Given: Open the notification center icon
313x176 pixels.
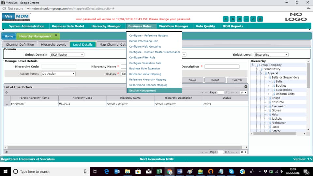Looking at the screenshot, I should tap(306, 171).
